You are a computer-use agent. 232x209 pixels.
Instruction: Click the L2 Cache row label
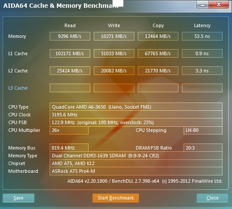click(x=18, y=71)
